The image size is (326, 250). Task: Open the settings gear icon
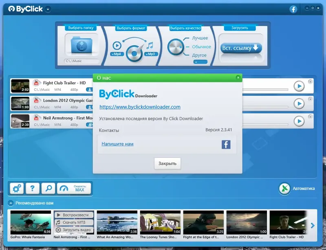click(x=15, y=188)
